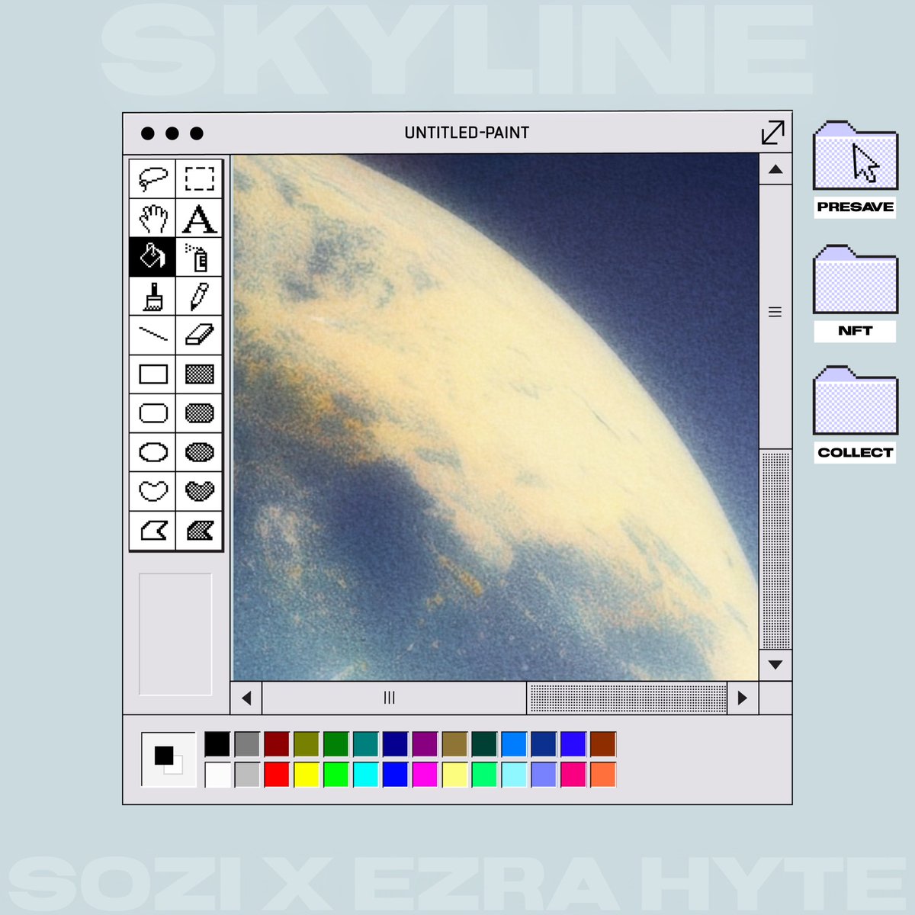This screenshot has height=915, width=915.
Task: Pick the Pencil tool
Action: click(x=199, y=296)
